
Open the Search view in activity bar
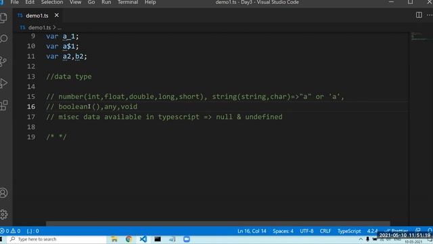4,39
